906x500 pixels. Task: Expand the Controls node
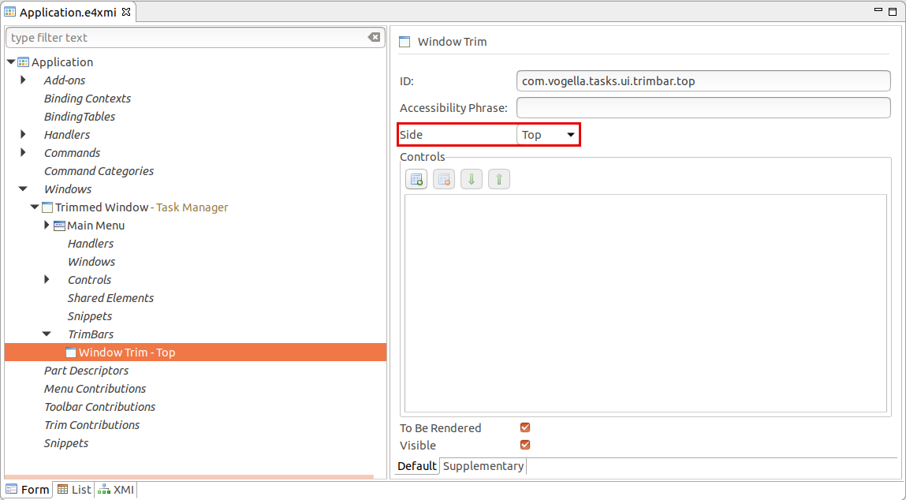point(47,279)
